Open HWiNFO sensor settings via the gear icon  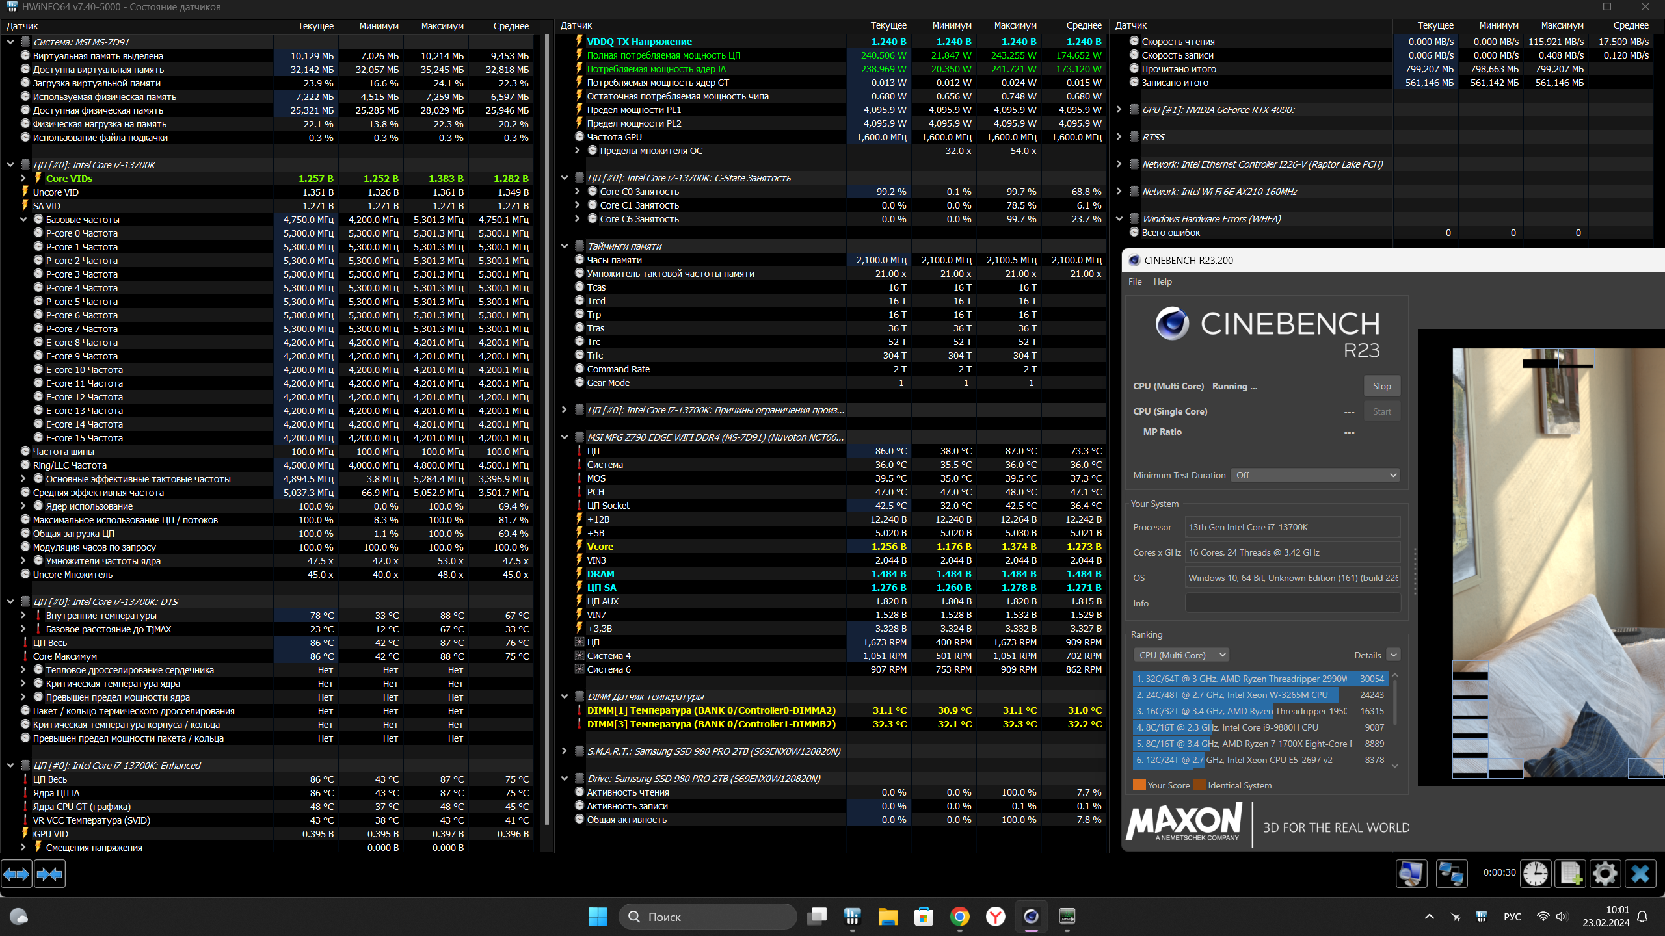1605,873
